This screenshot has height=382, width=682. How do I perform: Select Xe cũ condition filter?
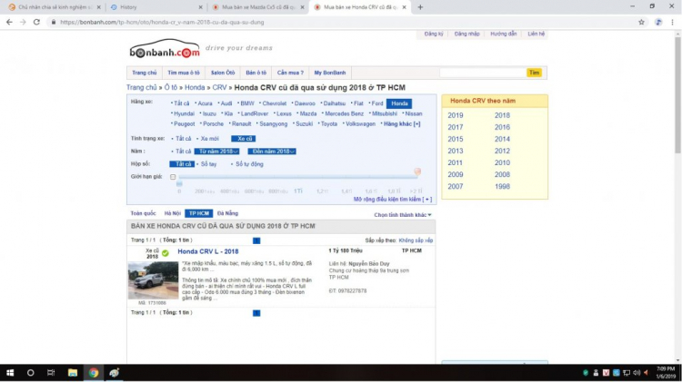point(243,139)
